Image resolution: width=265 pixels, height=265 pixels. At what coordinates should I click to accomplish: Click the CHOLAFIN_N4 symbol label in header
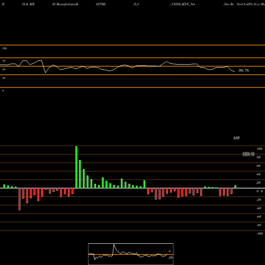coord(183,4)
